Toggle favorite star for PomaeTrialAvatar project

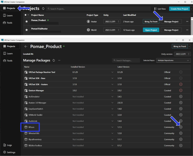(x=26, y=30)
